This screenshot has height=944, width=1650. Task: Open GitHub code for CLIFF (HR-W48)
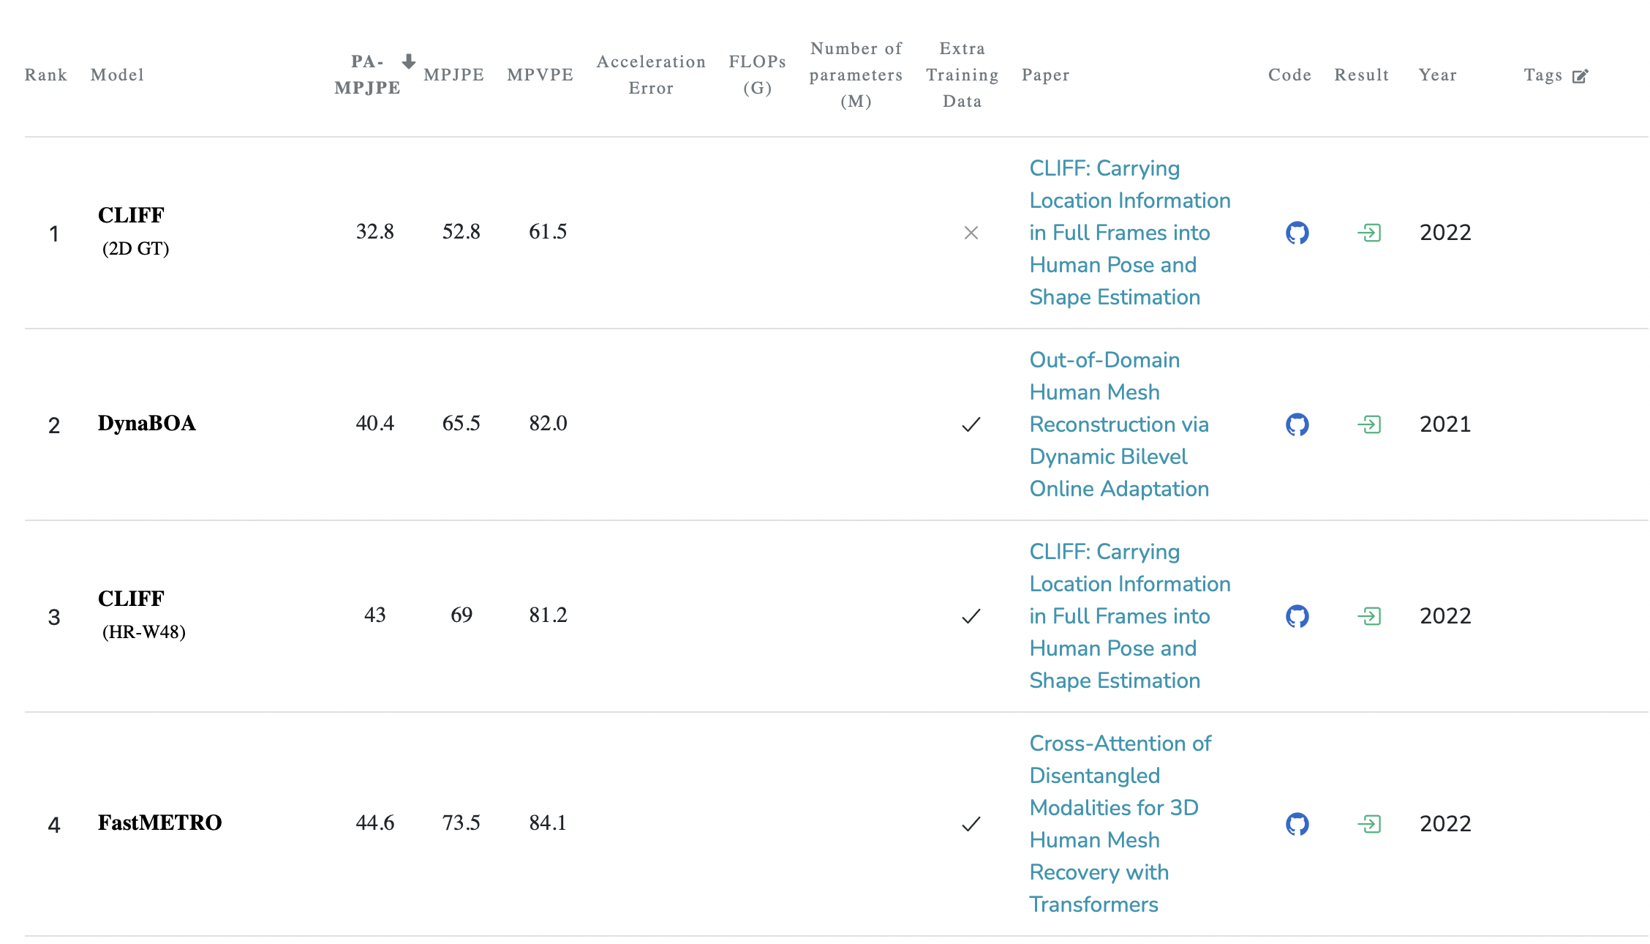[1297, 616]
